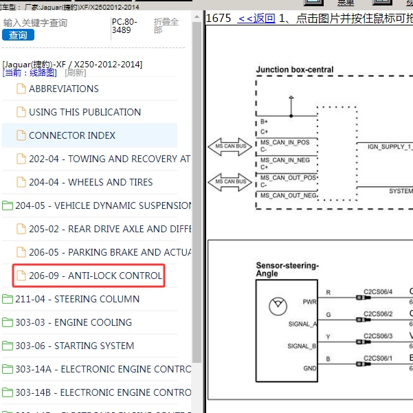Viewport: 413px width, 413px height.
Task: Click the tree panel vertical scrollbar
Action: tap(197, 192)
